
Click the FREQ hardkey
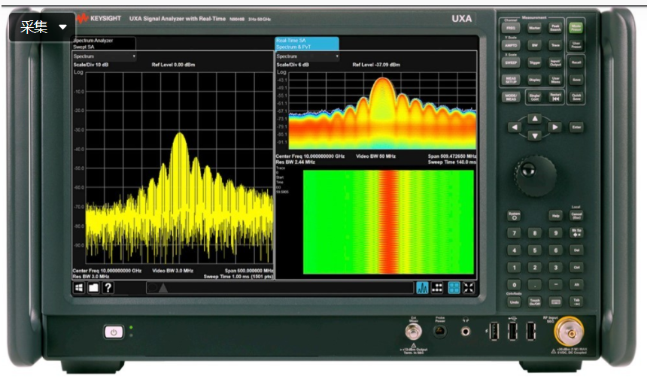pos(510,28)
